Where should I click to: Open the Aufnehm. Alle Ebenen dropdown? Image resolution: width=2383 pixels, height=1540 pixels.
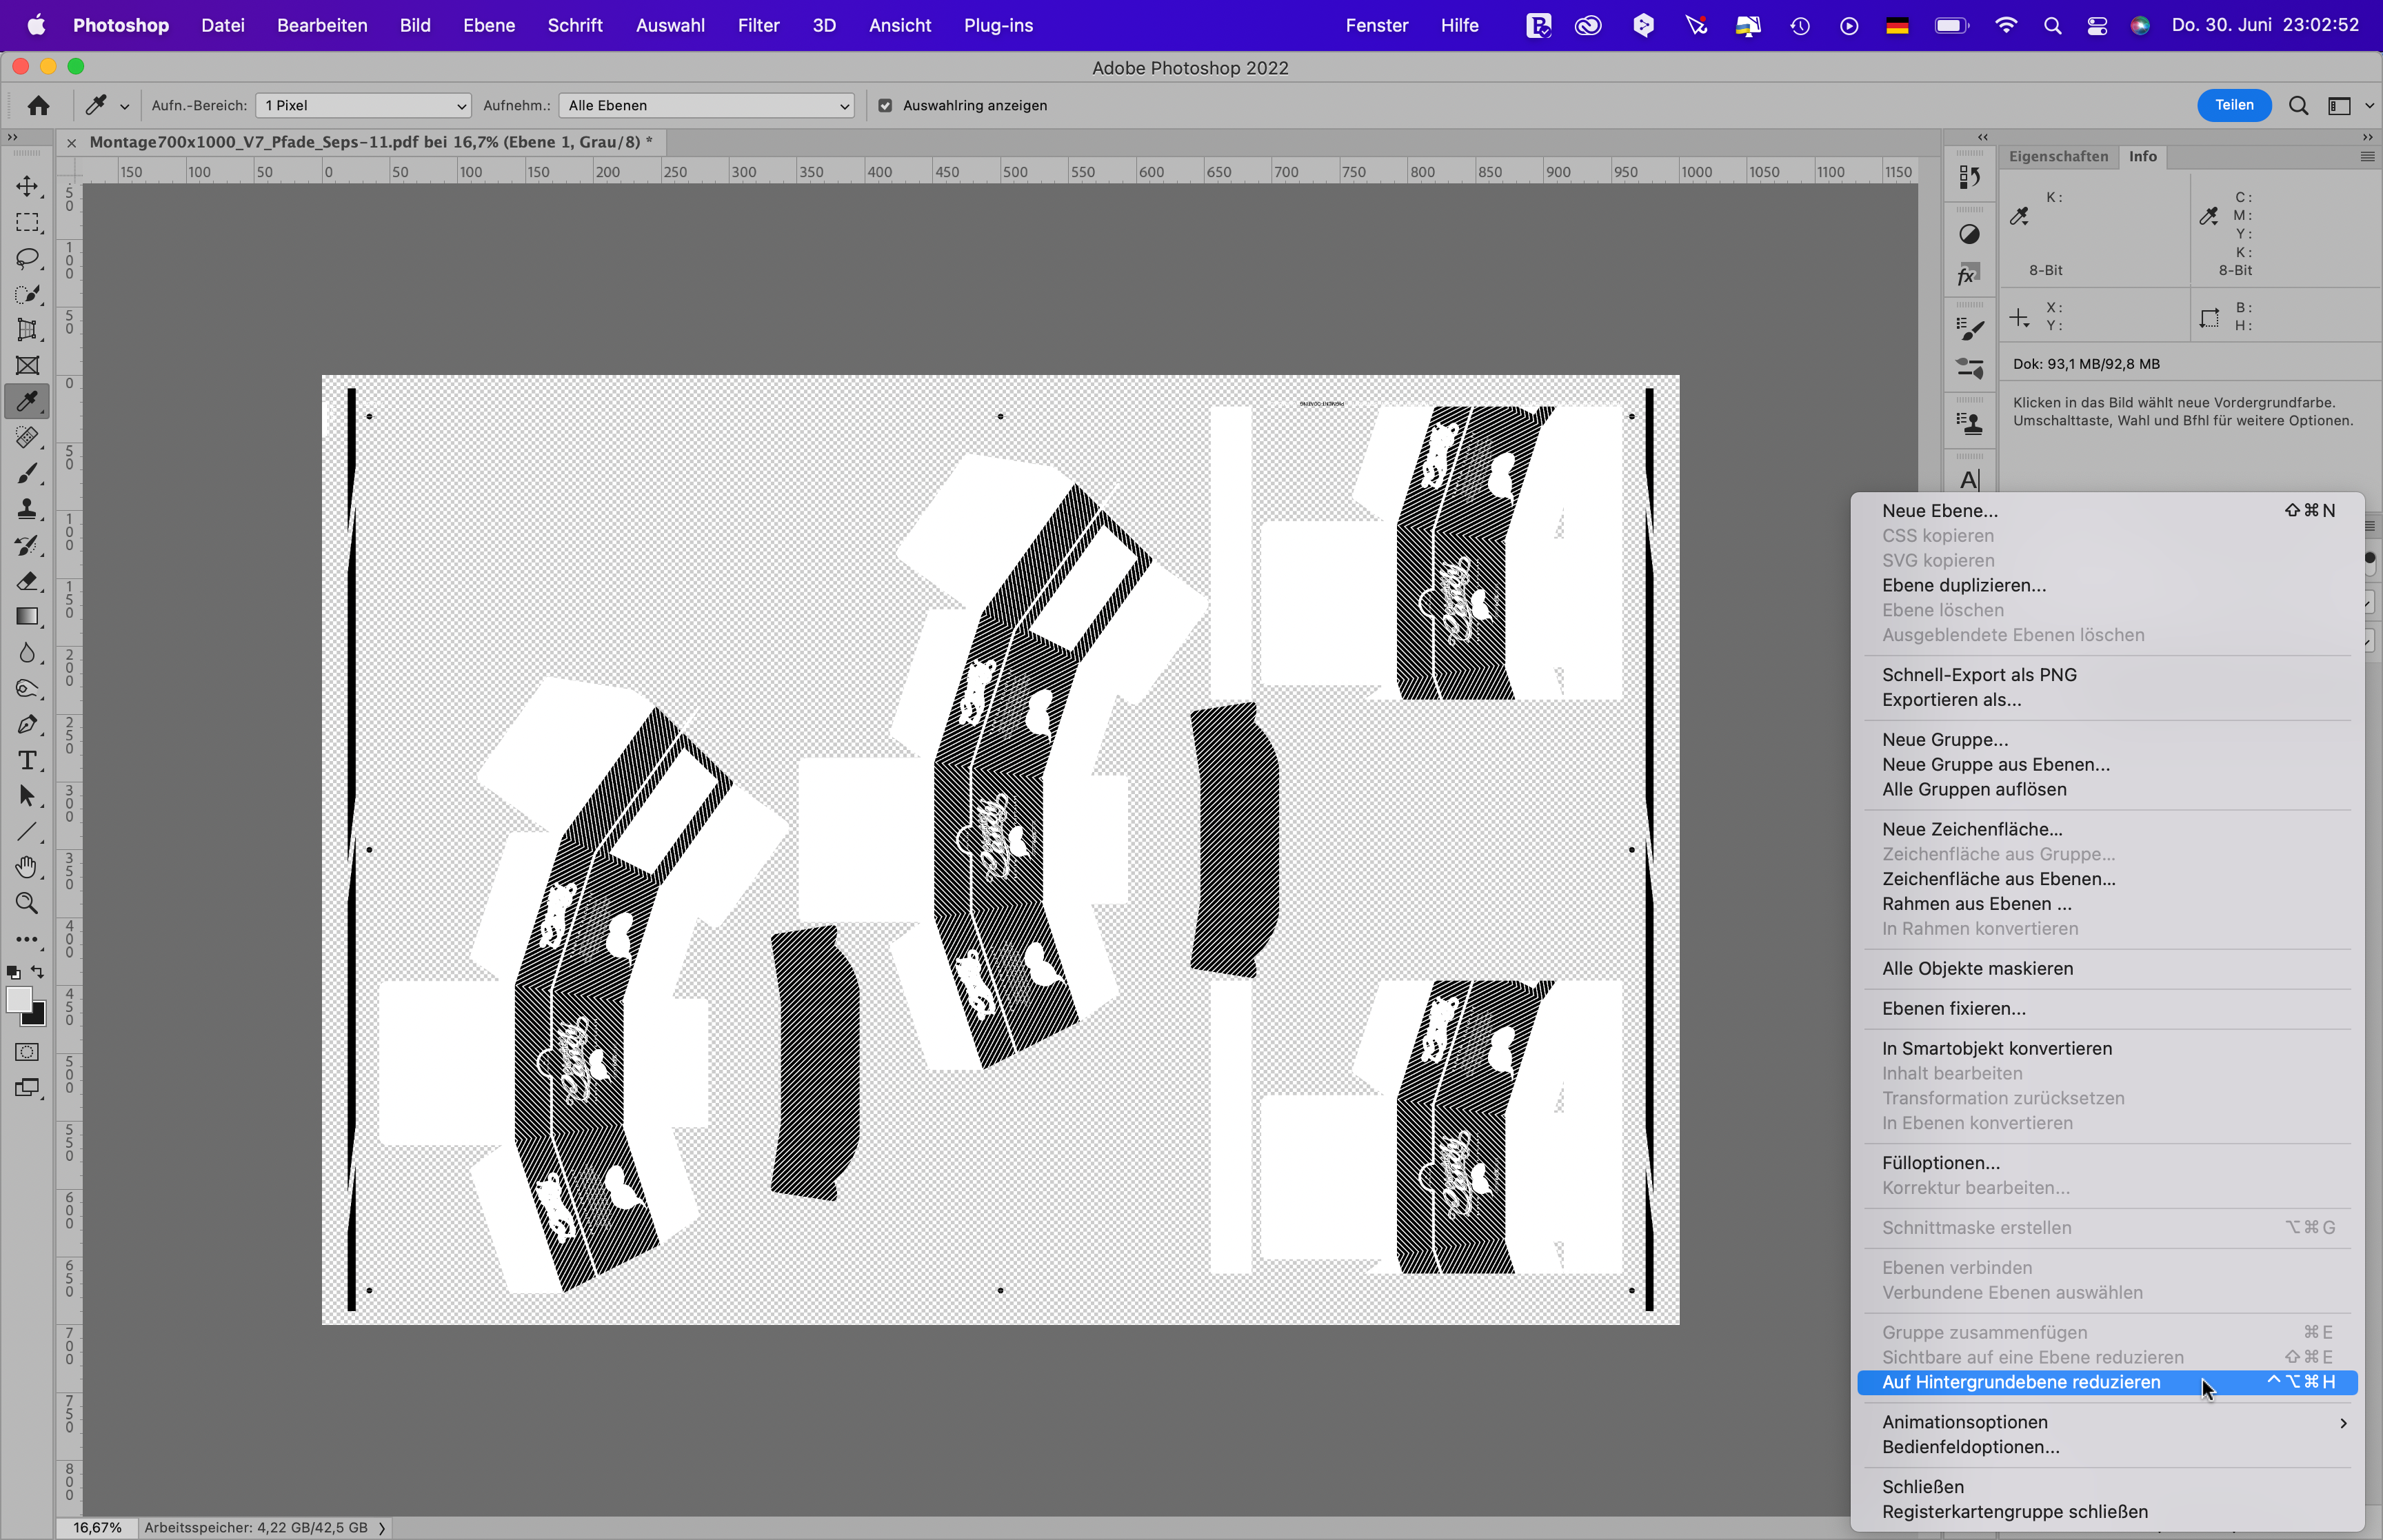[706, 105]
